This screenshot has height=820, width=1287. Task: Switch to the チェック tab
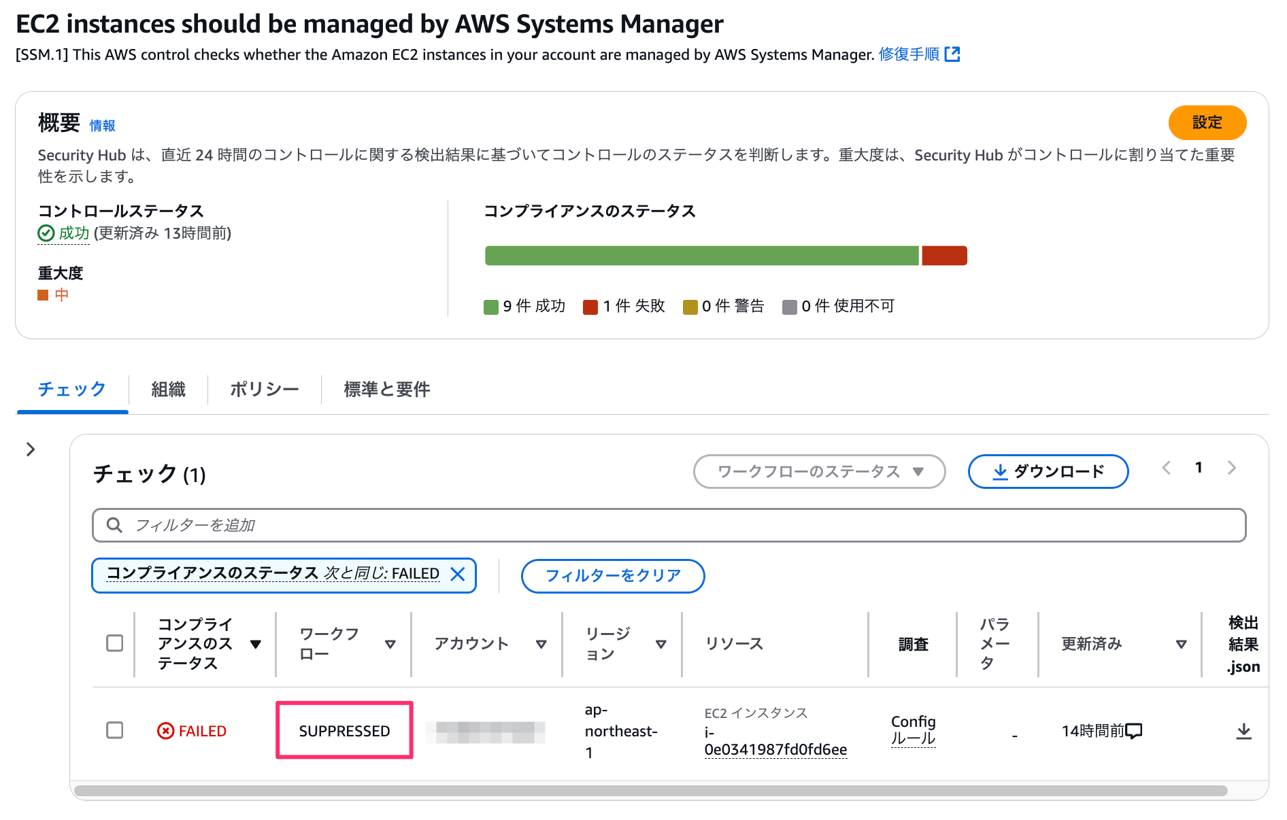point(72,389)
